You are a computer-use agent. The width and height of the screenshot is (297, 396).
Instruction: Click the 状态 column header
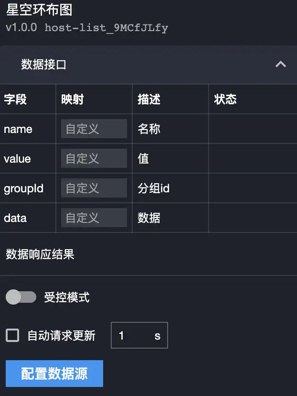tap(225, 99)
